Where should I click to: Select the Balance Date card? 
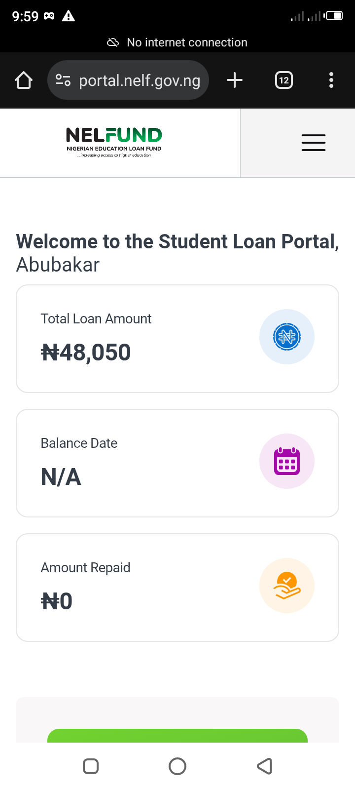(148, 463)
